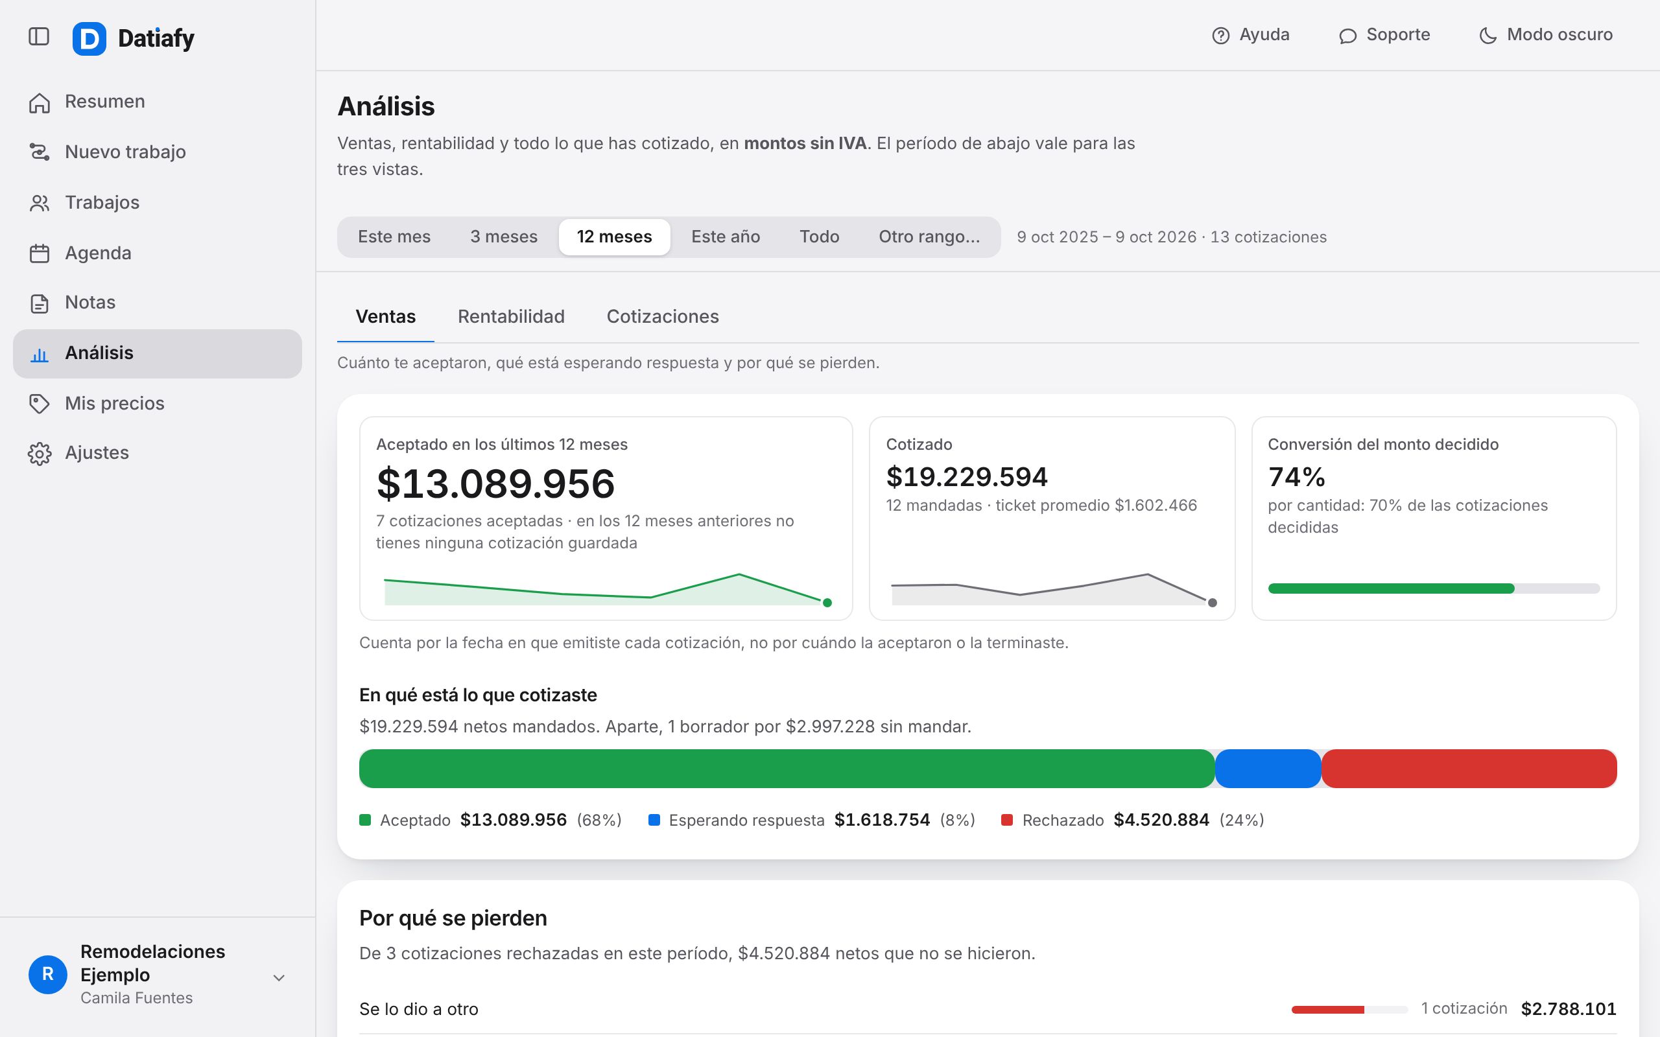Switch to the Ventas tab
1660x1037 pixels.
(x=386, y=316)
